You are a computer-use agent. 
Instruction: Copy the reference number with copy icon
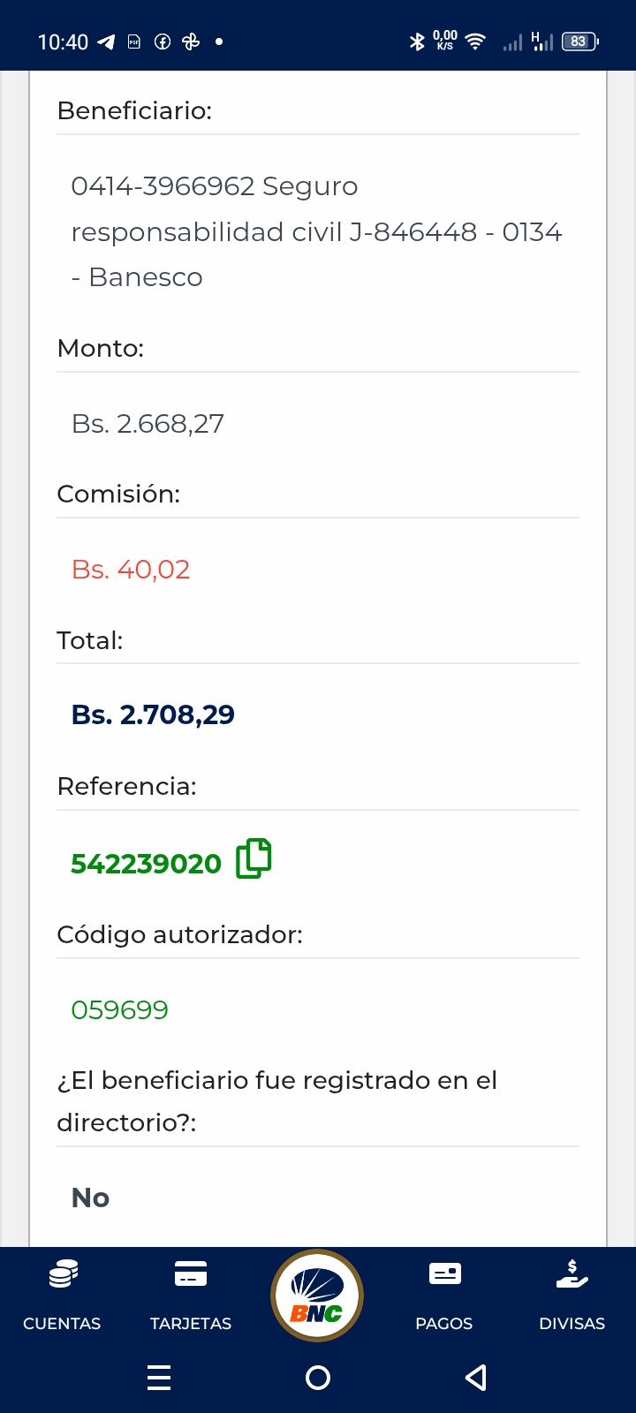254,858
